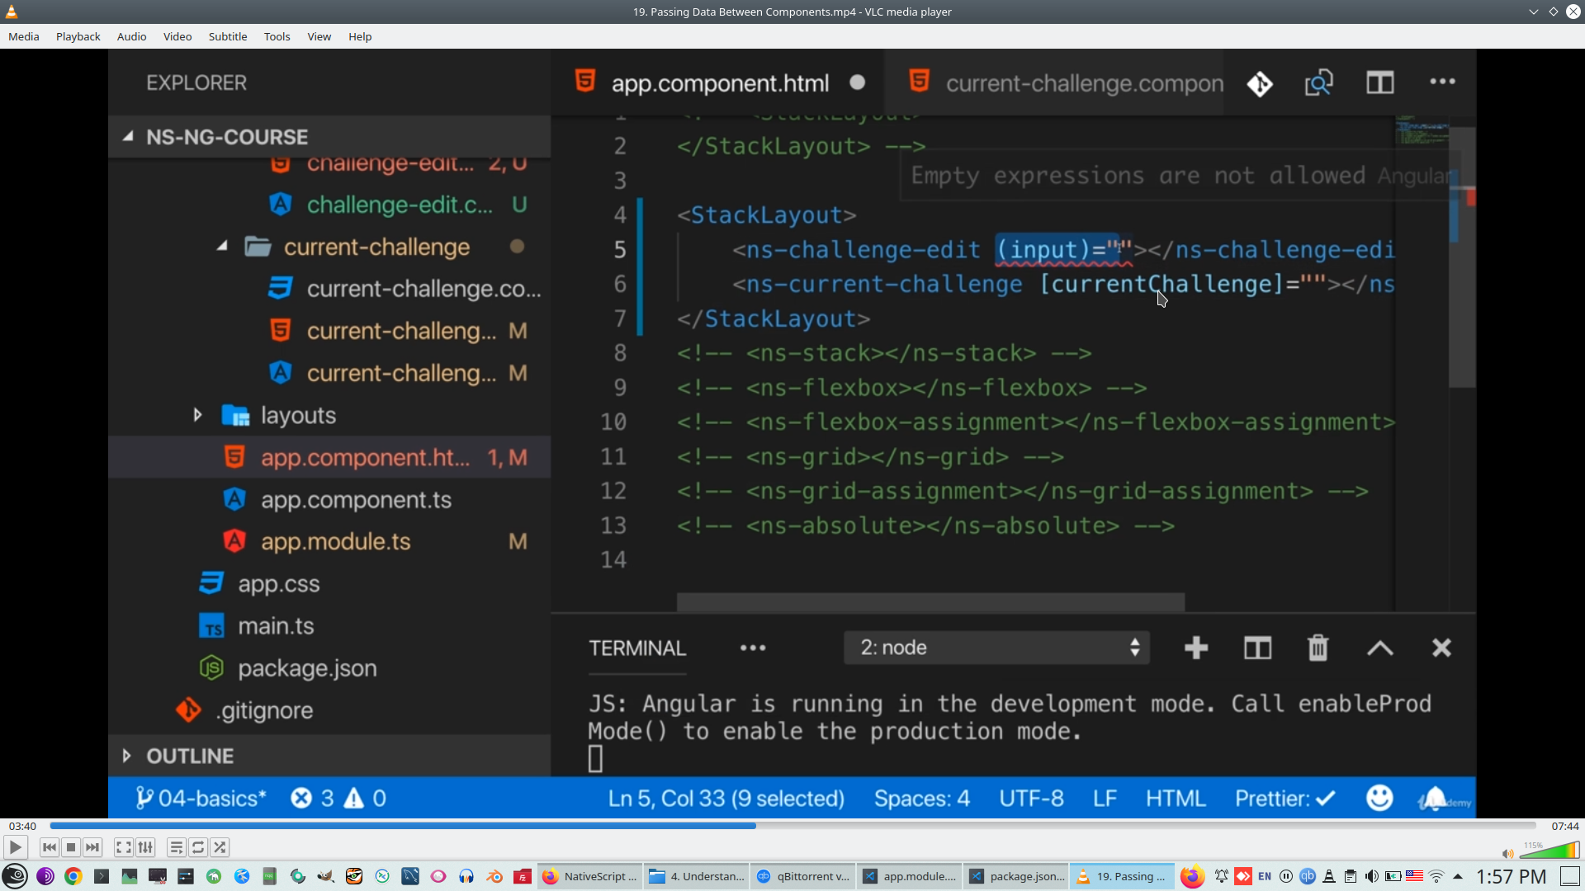Open the Media menu

pos(23,36)
